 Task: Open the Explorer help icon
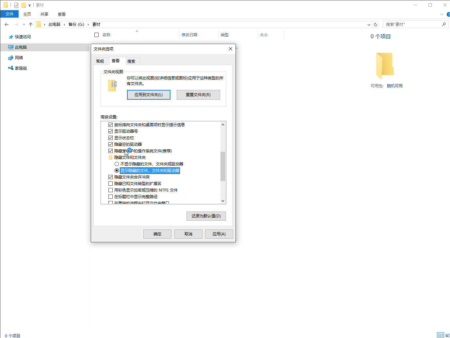tap(448, 14)
